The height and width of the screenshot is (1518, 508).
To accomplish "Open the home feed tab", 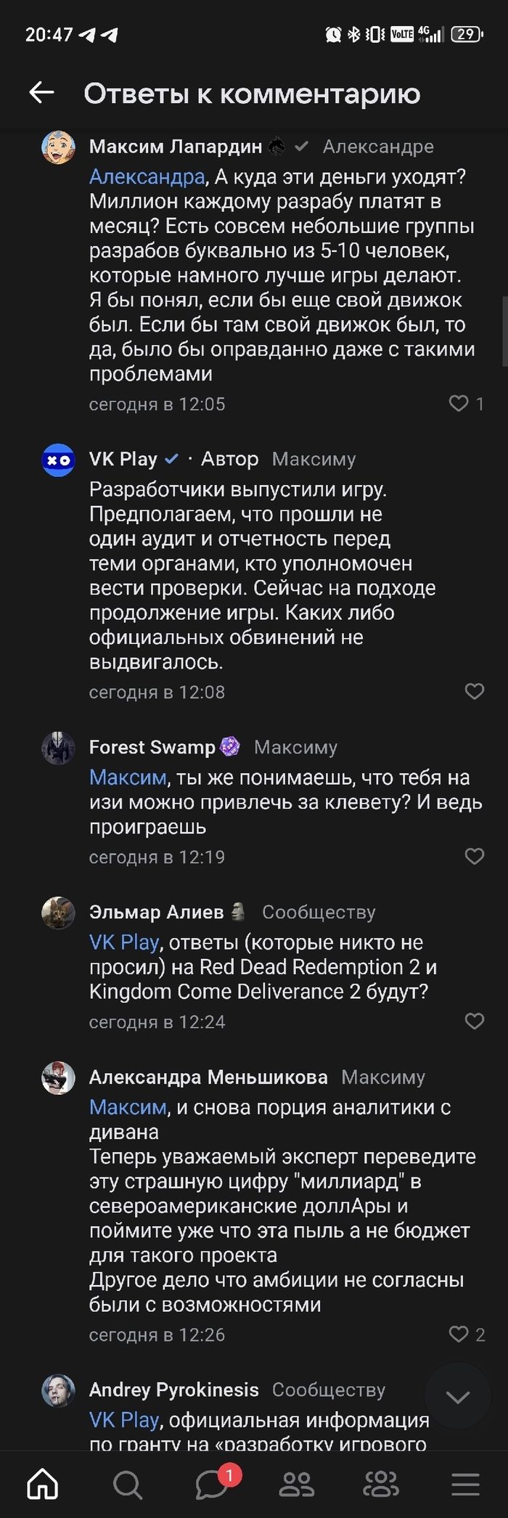I will tap(43, 1485).
